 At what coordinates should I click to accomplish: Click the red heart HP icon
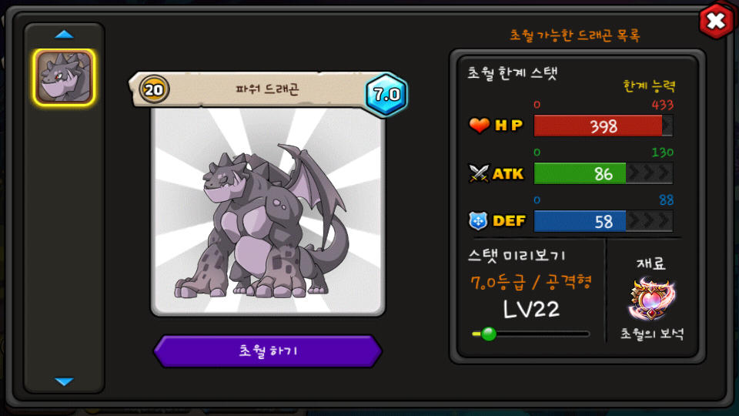coord(480,126)
